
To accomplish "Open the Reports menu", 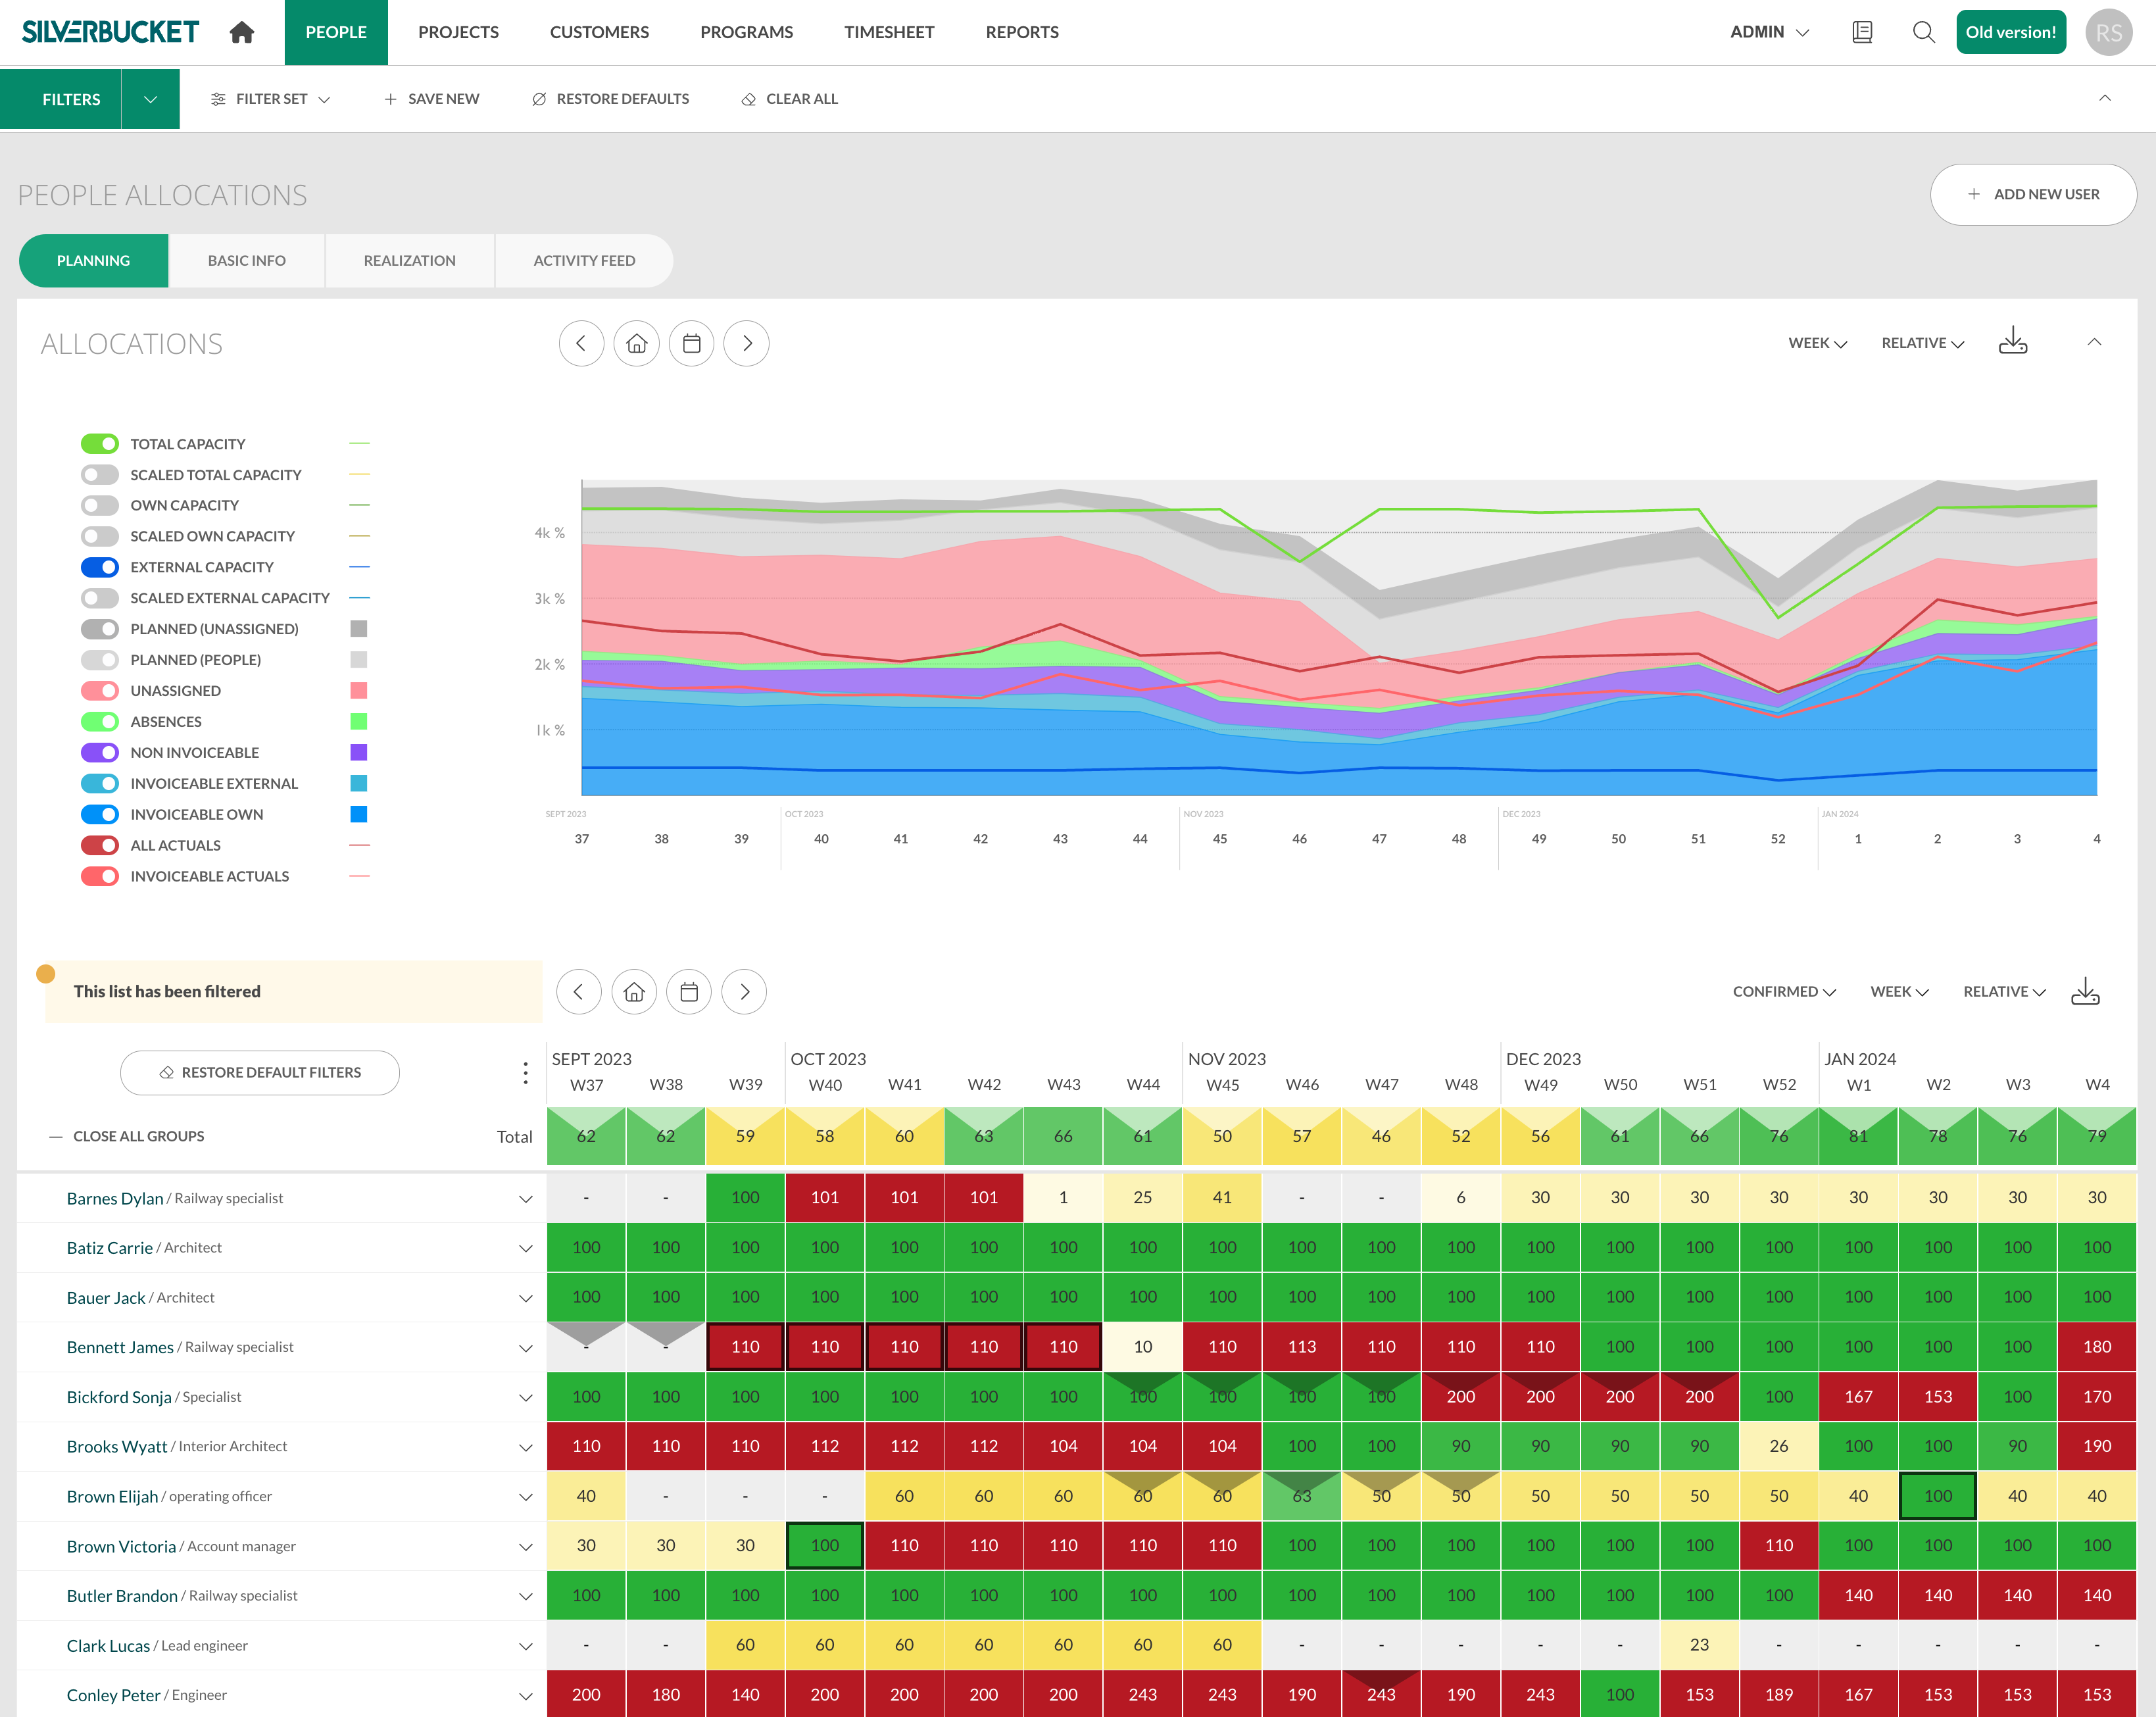I will tap(1022, 32).
